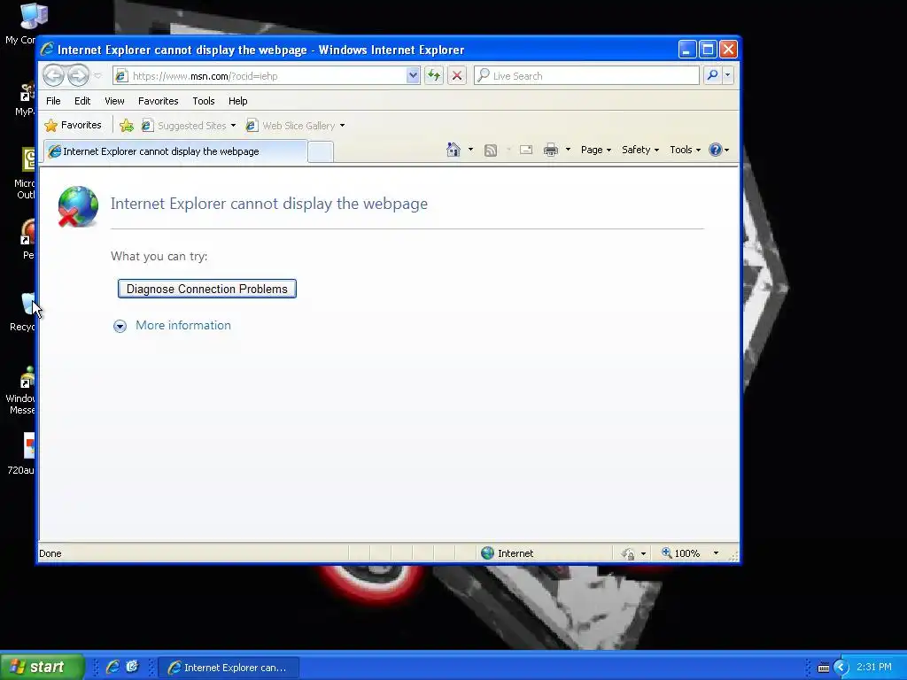Image resolution: width=907 pixels, height=680 pixels.
Task: Click the keyboard tray icon
Action: coord(823,668)
